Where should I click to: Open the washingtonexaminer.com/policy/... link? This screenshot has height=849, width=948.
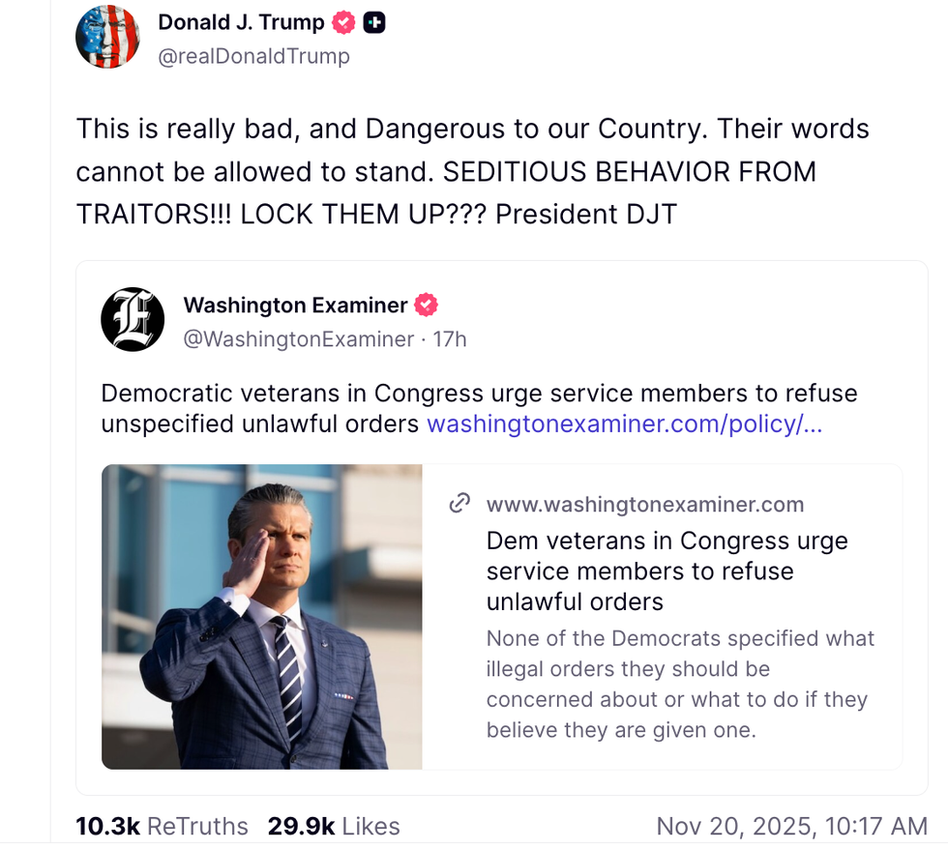[x=624, y=424]
